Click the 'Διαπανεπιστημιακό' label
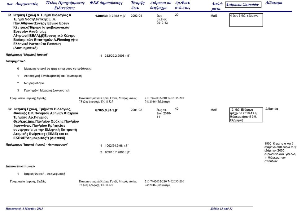 pos(20,166)
